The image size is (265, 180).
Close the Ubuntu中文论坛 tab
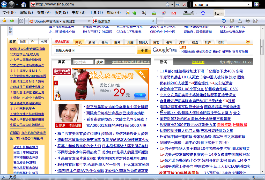89,21
